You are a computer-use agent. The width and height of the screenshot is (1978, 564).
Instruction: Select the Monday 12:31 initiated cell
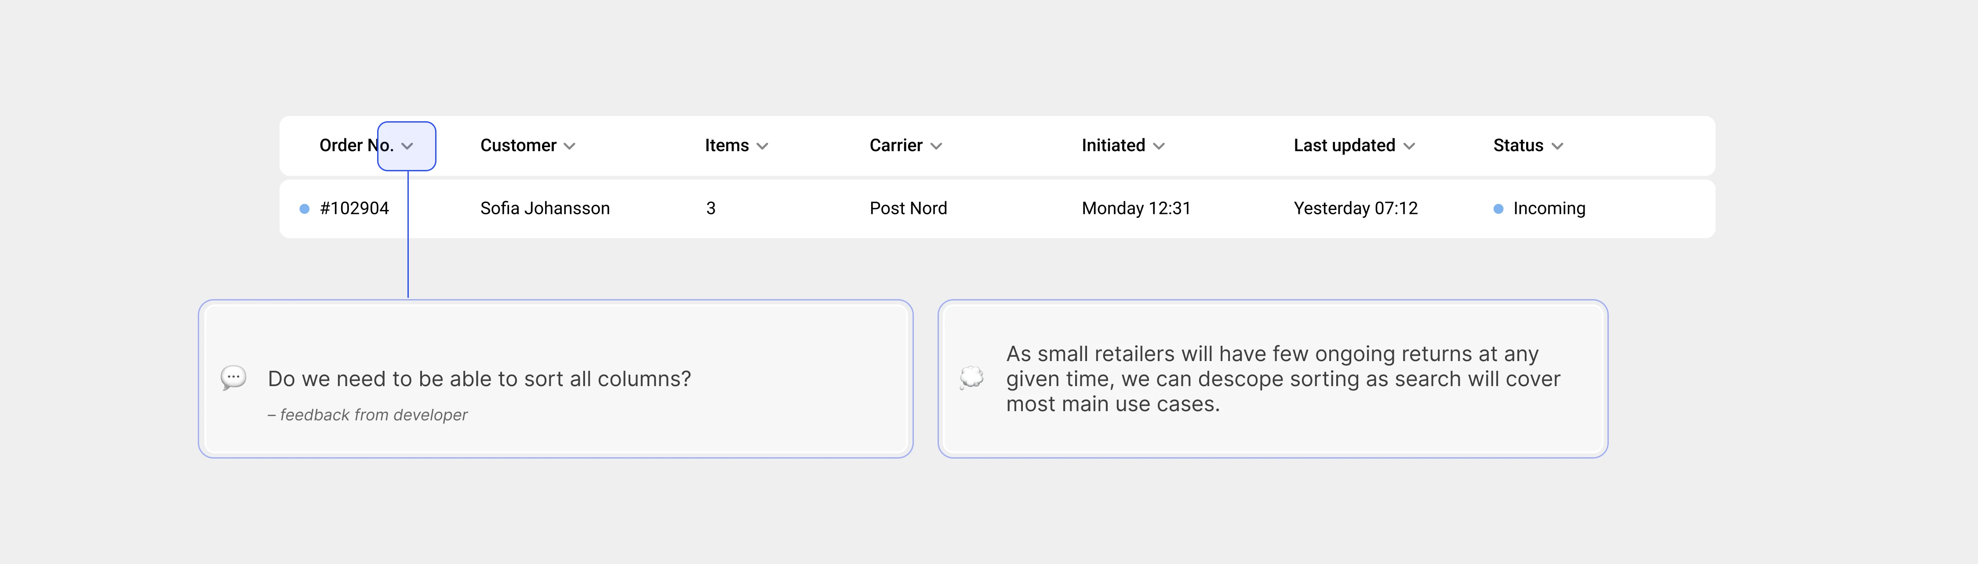click(x=1136, y=208)
